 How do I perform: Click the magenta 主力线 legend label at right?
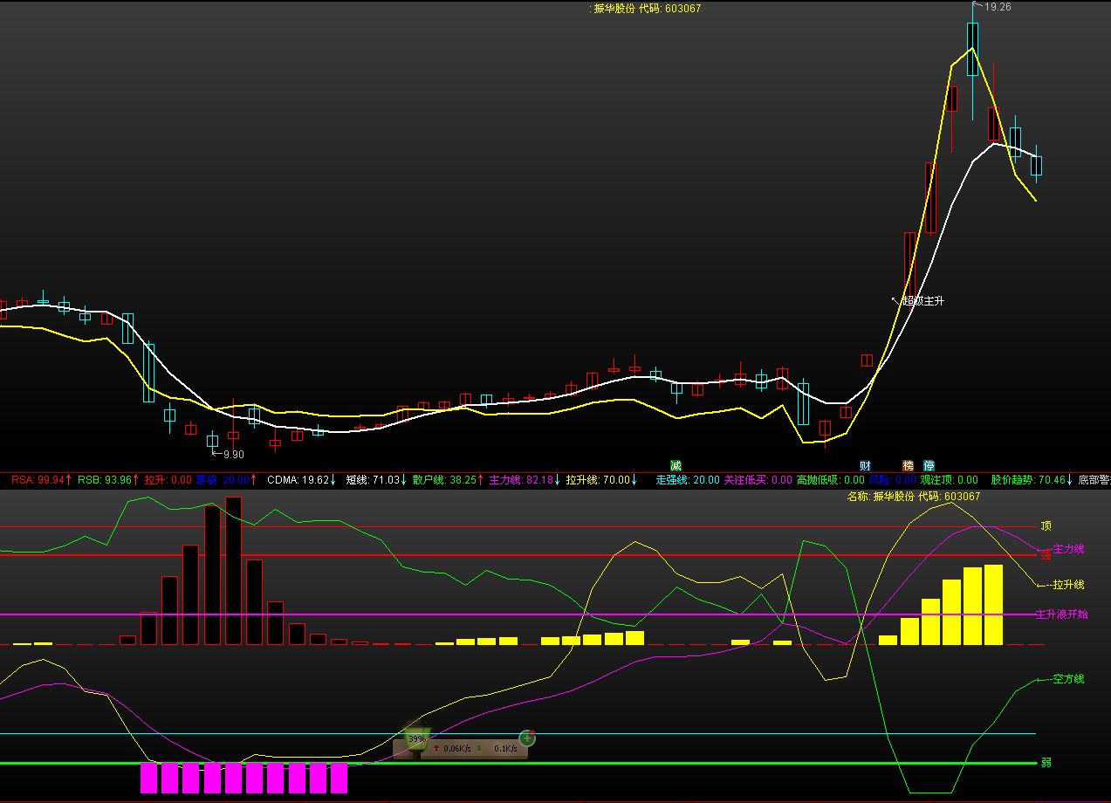coord(1068,549)
